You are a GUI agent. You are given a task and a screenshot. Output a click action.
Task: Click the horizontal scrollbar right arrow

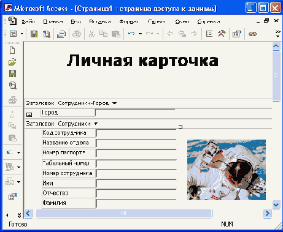[267, 214]
